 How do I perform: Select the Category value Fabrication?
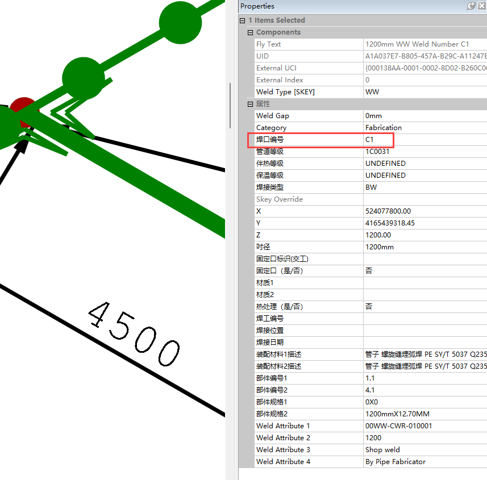click(424, 128)
